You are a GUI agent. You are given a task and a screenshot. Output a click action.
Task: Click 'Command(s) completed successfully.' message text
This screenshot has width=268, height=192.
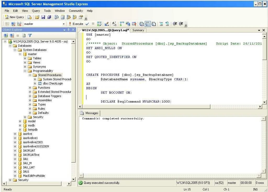[113, 119]
